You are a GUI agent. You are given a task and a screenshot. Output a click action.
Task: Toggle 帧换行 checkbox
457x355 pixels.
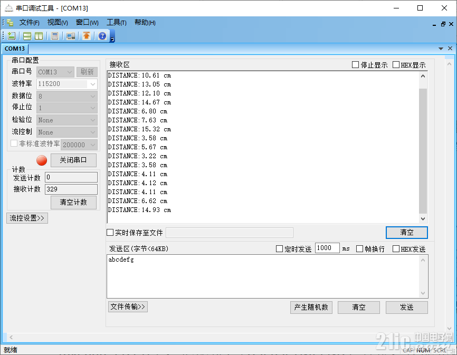[360, 248]
